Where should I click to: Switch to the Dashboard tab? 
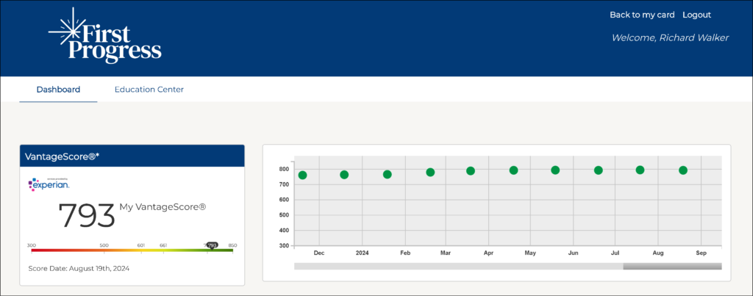[58, 90]
